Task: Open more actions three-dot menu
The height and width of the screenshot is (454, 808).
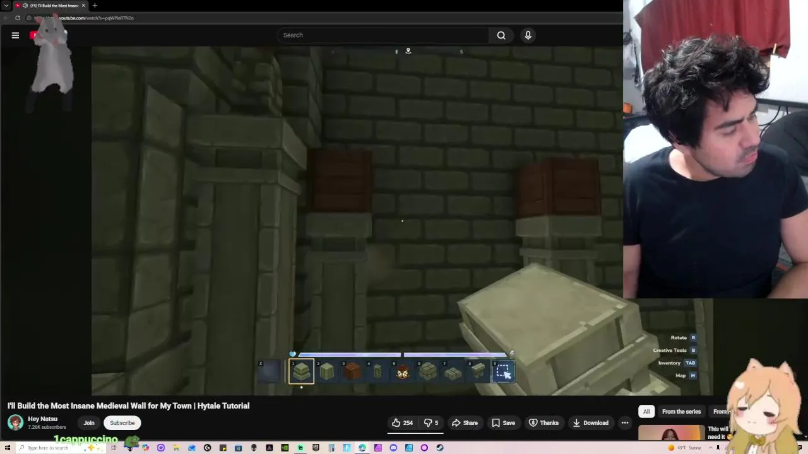Action: point(625,423)
